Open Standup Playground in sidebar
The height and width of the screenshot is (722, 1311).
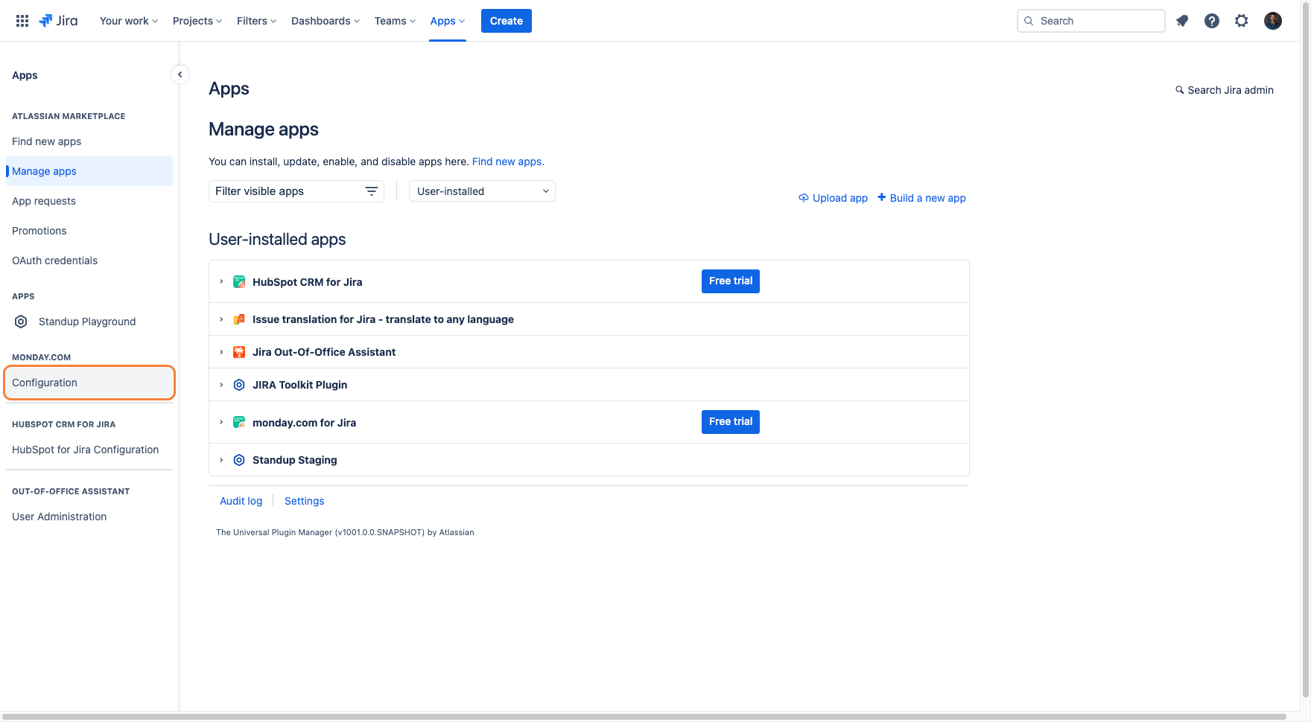pos(89,322)
